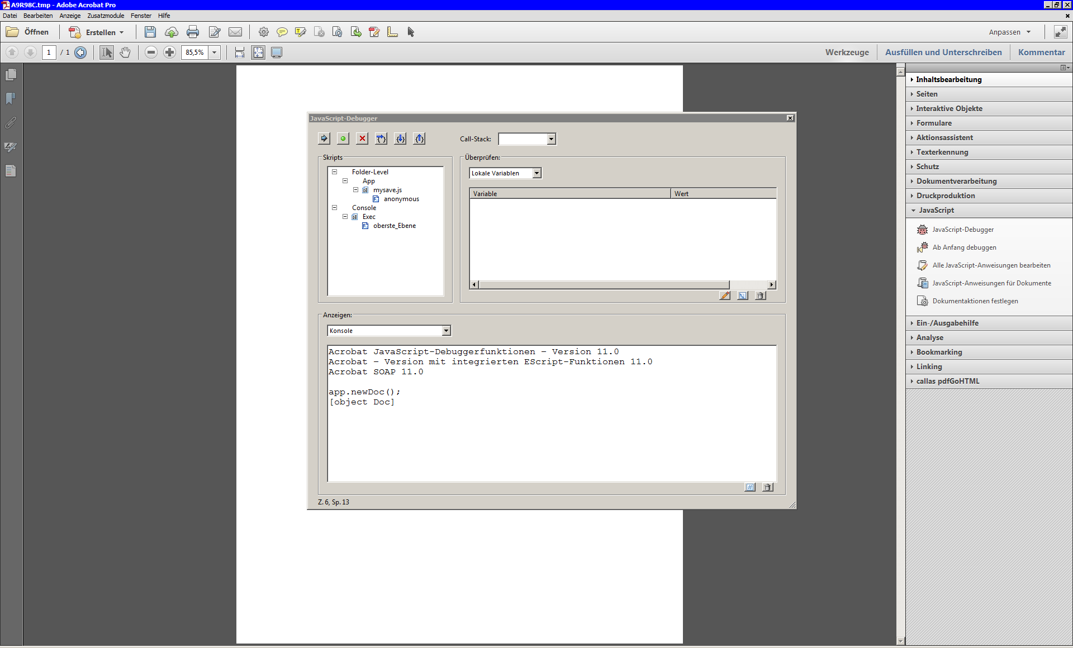
Task: Open the Anzeige menu
Action: coord(70,16)
